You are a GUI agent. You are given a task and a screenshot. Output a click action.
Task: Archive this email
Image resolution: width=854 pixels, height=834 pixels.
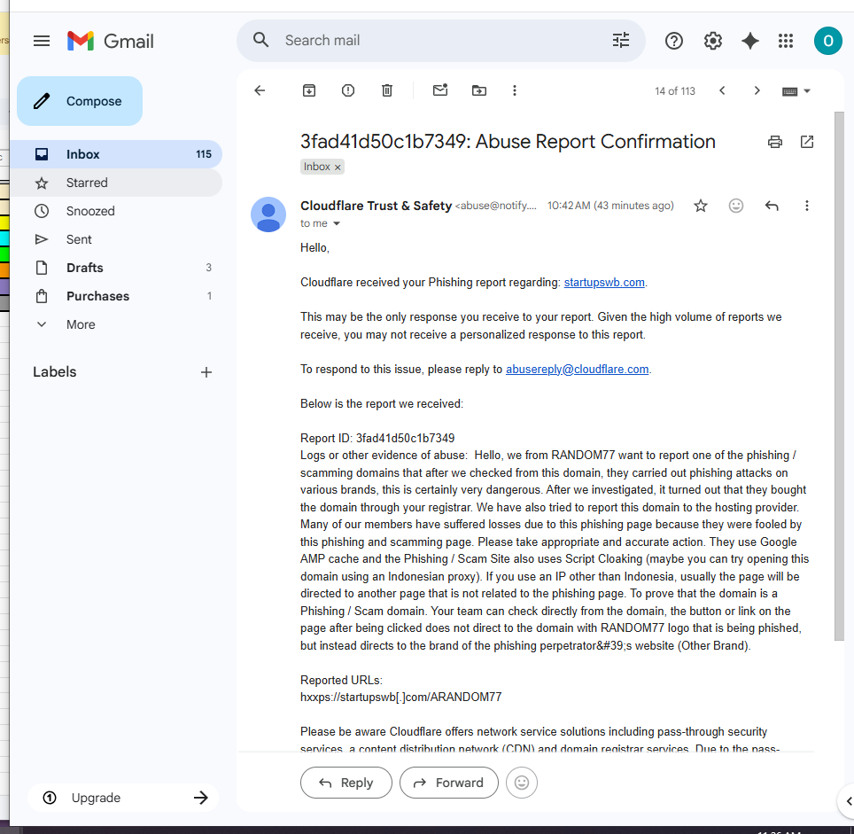tap(309, 90)
